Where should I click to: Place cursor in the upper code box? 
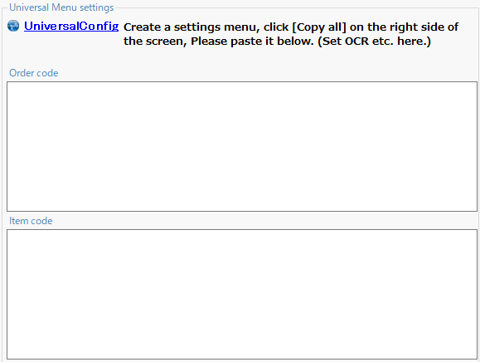pyautogui.click(x=242, y=146)
